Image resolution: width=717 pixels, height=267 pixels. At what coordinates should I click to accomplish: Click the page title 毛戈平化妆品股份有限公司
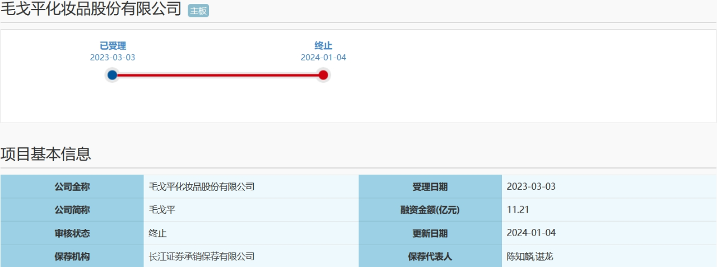pyautogui.click(x=91, y=10)
